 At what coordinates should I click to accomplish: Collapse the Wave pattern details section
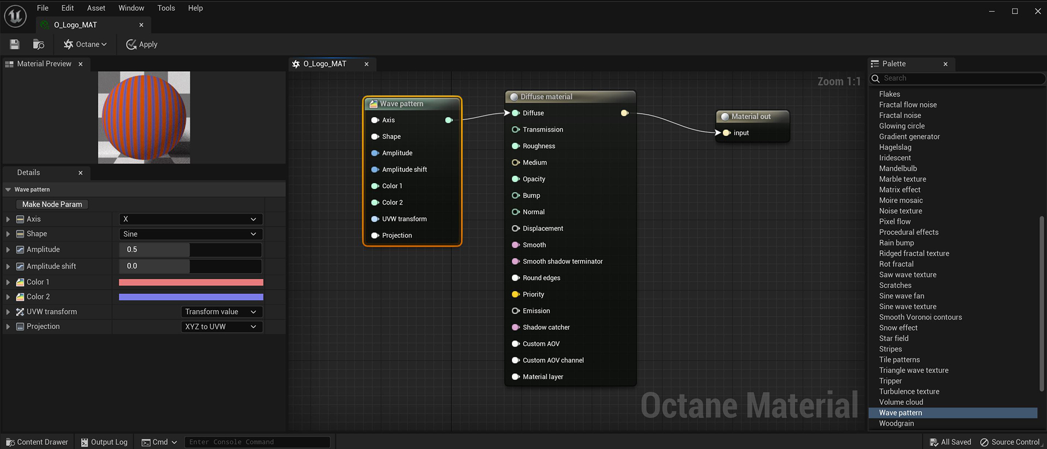[8, 189]
